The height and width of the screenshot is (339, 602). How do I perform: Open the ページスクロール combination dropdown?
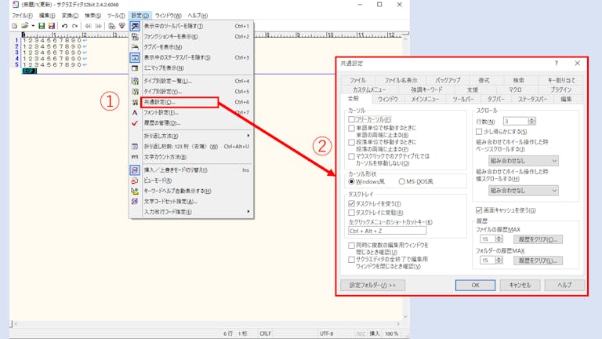pyautogui.click(x=524, y=161)
